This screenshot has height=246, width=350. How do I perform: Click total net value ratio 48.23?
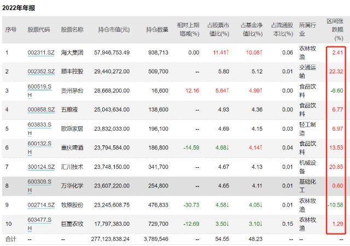[255, 239]
